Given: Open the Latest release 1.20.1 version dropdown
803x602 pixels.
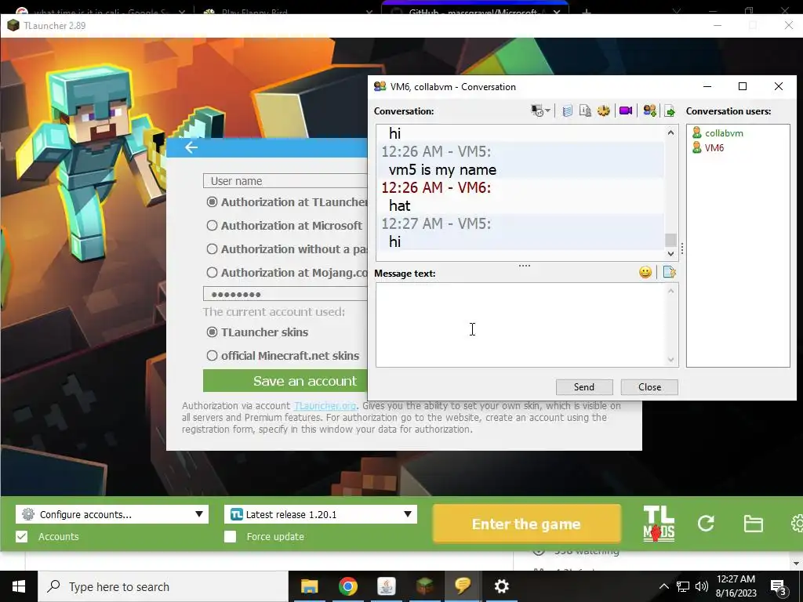Looking at the screenshot, I should click(321, 514).
